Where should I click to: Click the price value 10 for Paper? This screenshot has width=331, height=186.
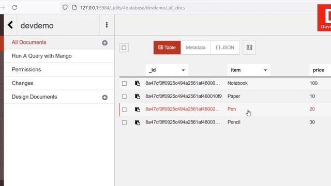(x=312, y=96)
